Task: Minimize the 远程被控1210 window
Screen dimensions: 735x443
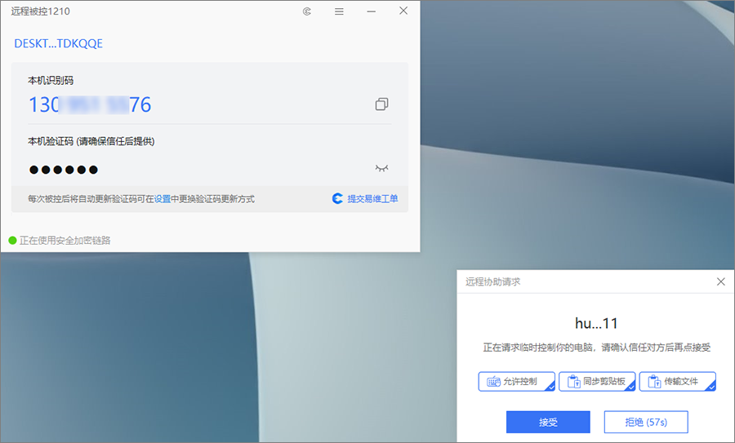Action: [372, 11]
